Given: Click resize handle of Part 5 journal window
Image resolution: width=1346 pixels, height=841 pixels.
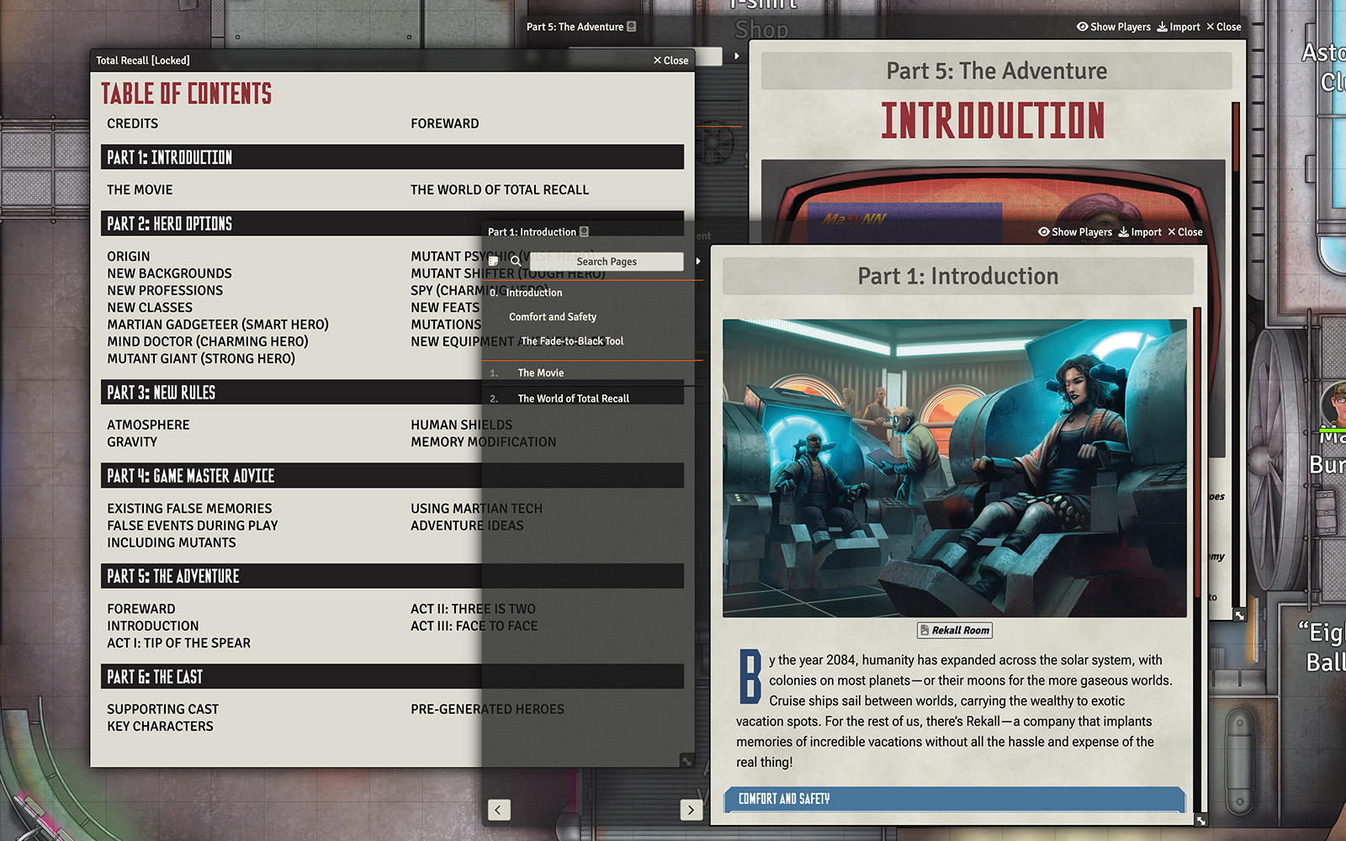Looking at the screenshot, I should [1239, 616].
